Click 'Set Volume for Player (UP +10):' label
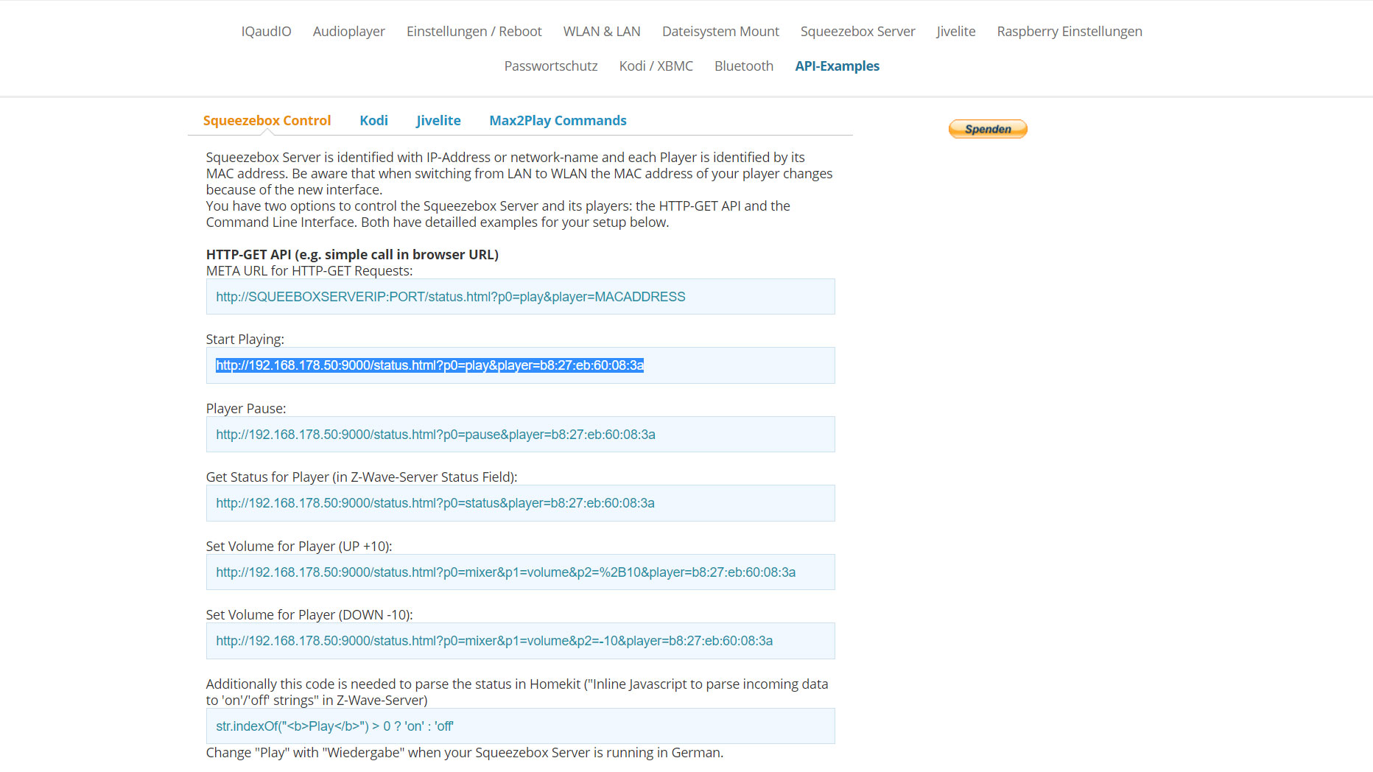The width and height of the screenshot is (1373, 772). click(299, 547)
